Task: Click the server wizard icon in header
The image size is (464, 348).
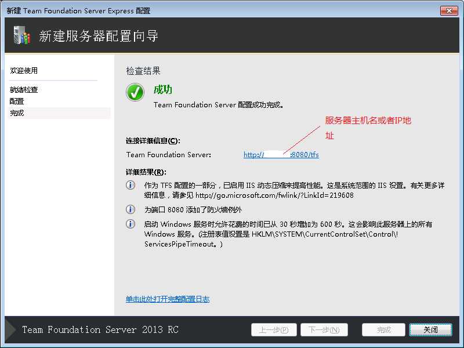Action: click(22, 35)
